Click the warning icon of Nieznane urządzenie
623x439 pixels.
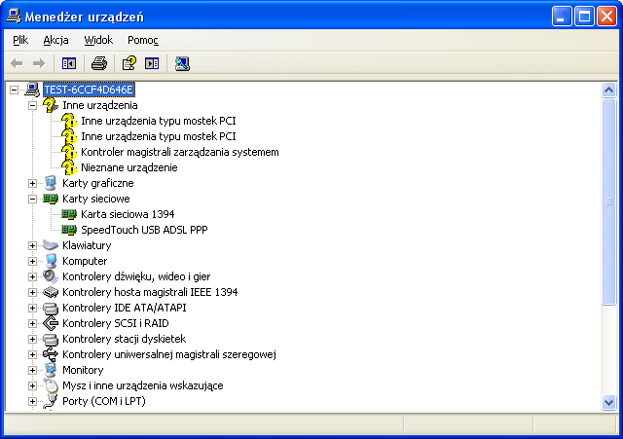[x=69, y=167]
